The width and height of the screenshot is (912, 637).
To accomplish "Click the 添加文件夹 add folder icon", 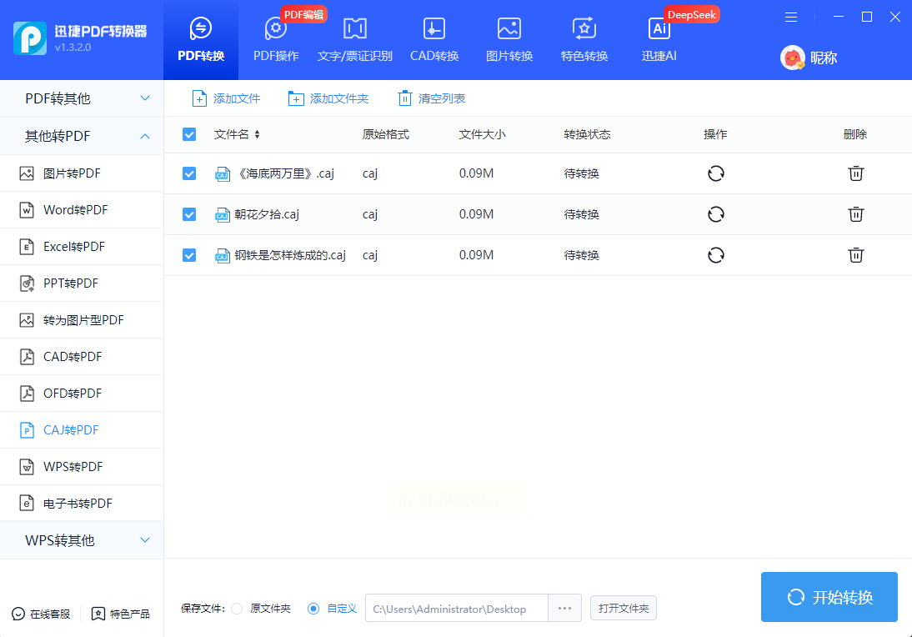I will point(296,98).
